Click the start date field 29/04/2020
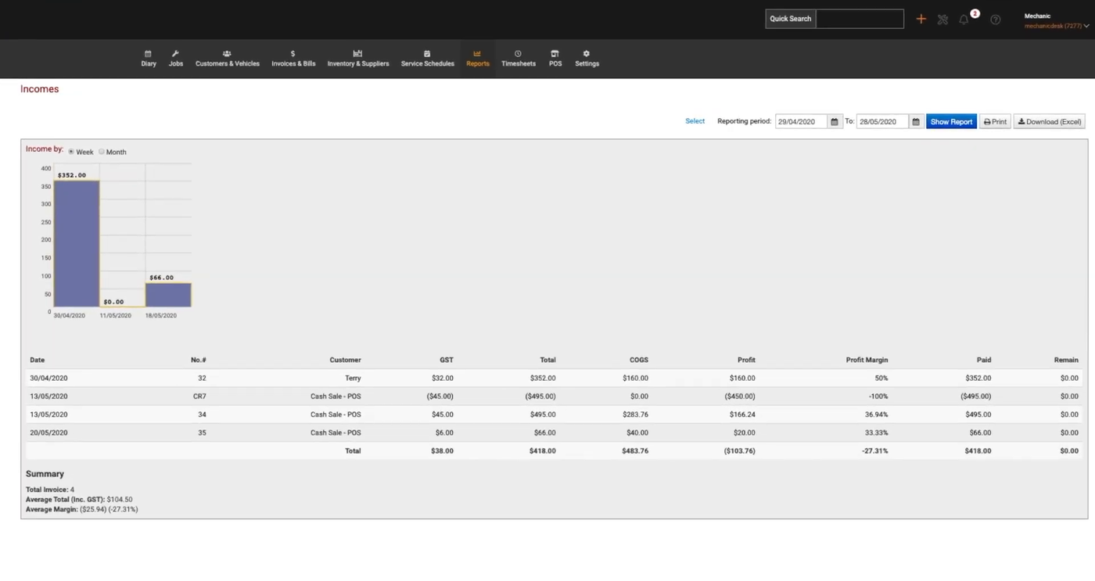 pos(801,122)
